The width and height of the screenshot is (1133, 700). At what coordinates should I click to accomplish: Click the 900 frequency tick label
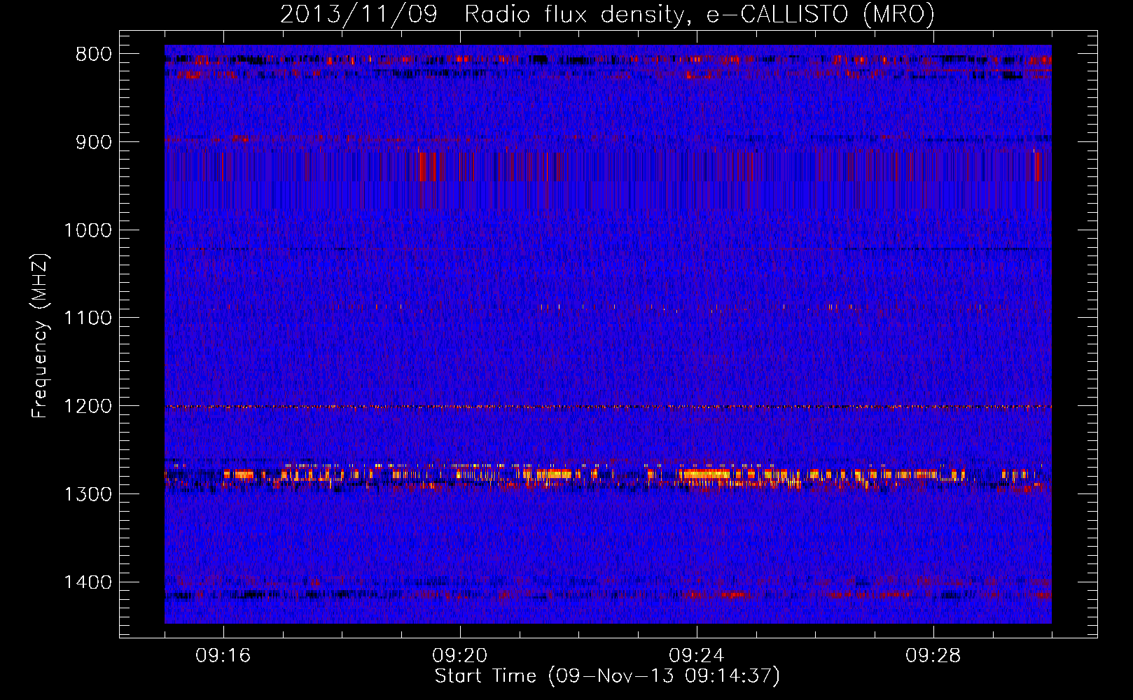[x=94, y=142]
